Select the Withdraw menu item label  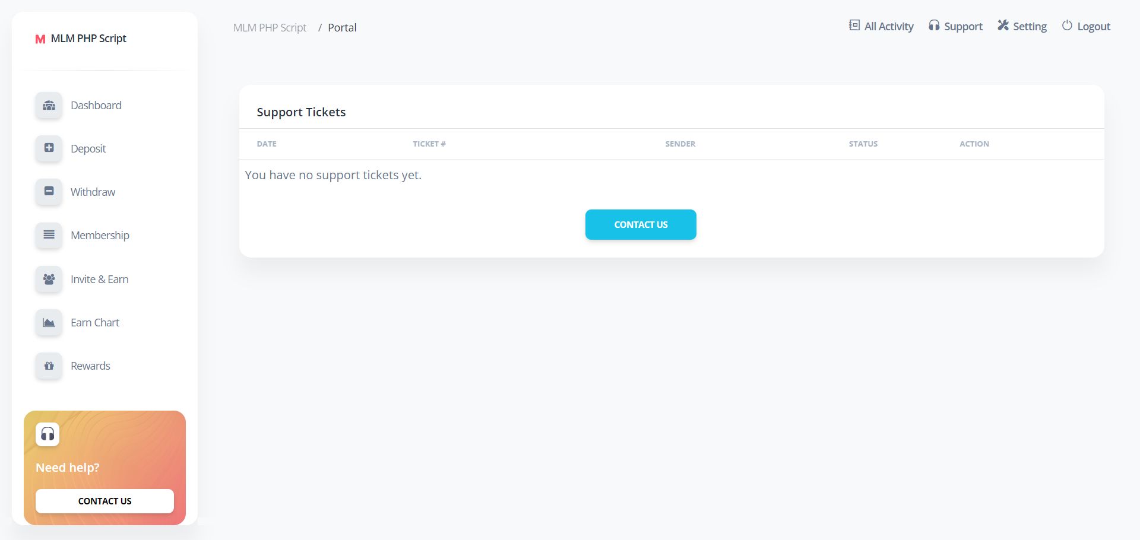[x=93, y=192]
